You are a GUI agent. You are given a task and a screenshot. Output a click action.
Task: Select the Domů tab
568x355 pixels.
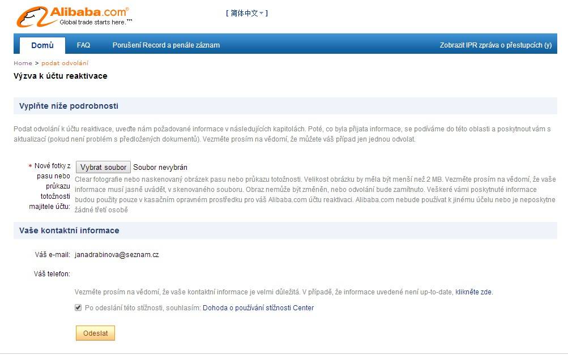[42, 45]
